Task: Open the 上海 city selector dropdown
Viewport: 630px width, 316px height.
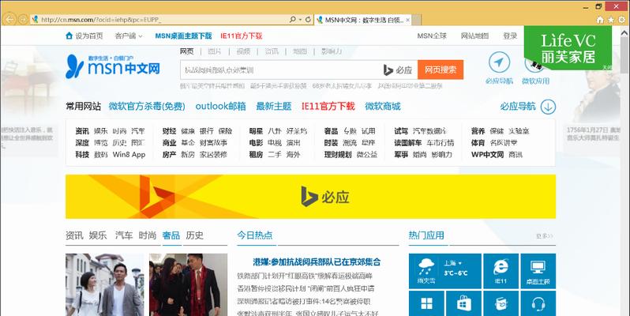Action: (453, 263)
